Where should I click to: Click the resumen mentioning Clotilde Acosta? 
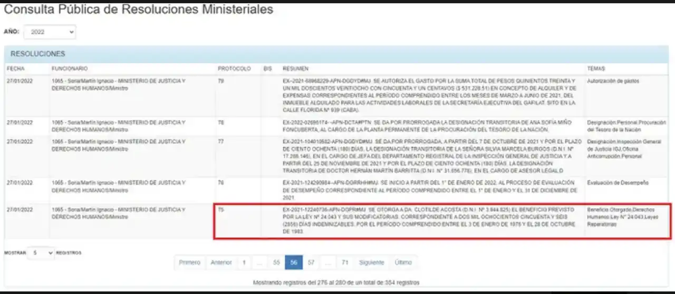point(430,221)
